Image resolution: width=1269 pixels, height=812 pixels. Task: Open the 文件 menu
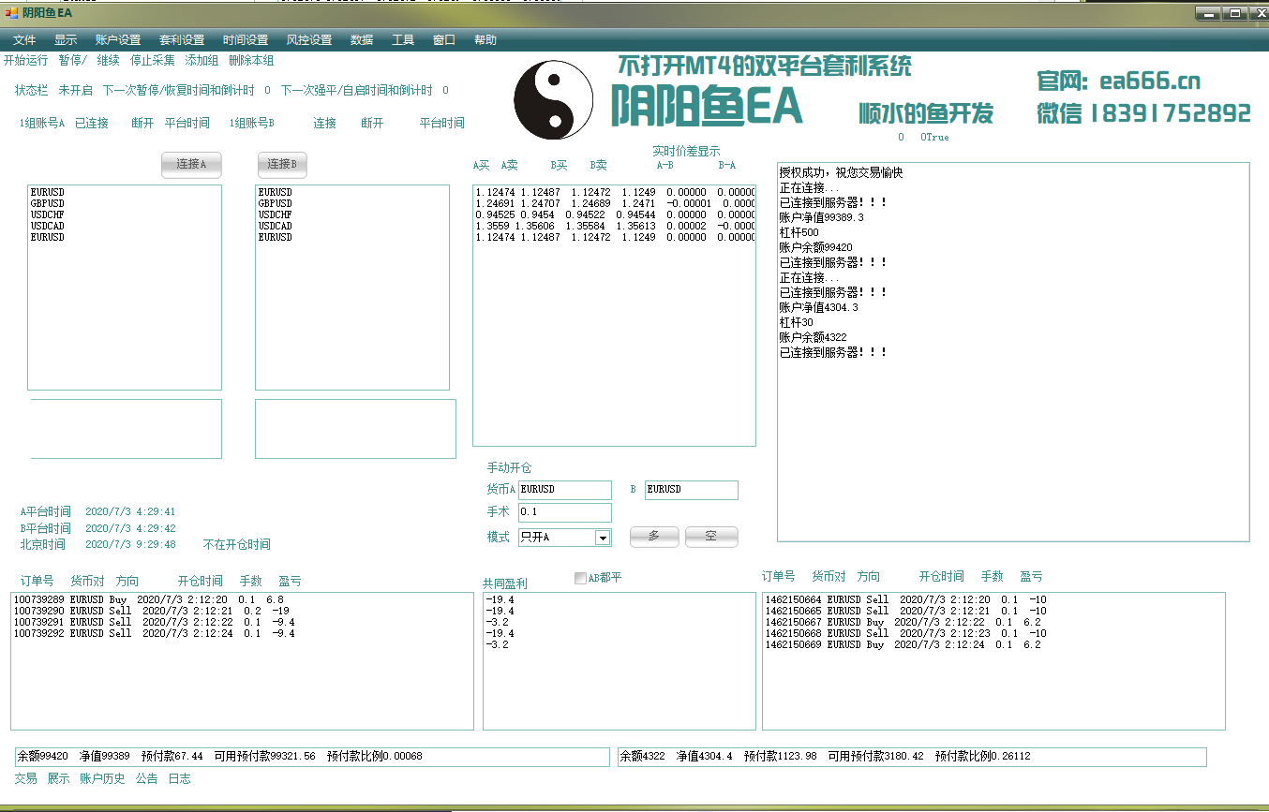pos(24,40)
